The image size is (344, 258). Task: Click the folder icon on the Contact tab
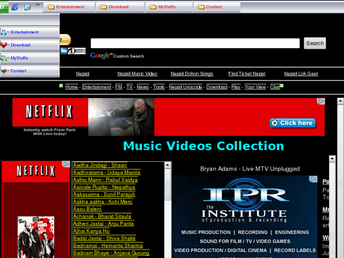click(201, 7)
